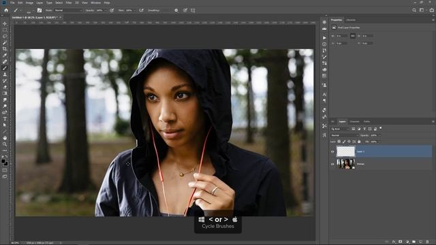The width and height of the screenshot is (436, 245).
Task: Select the Crop tool
Action: 5,49
